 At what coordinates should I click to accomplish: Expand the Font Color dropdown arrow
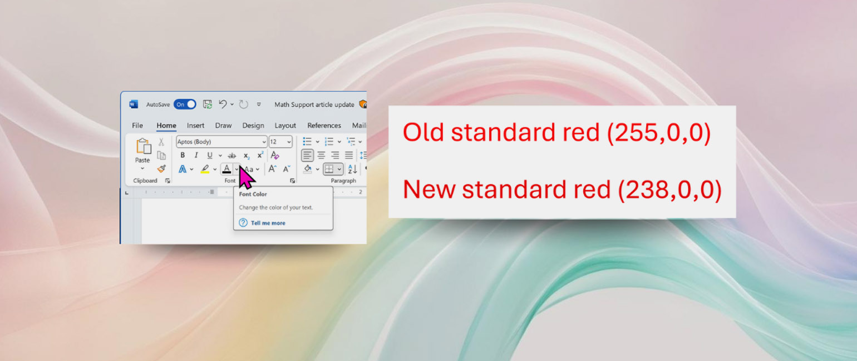[237, 169]
